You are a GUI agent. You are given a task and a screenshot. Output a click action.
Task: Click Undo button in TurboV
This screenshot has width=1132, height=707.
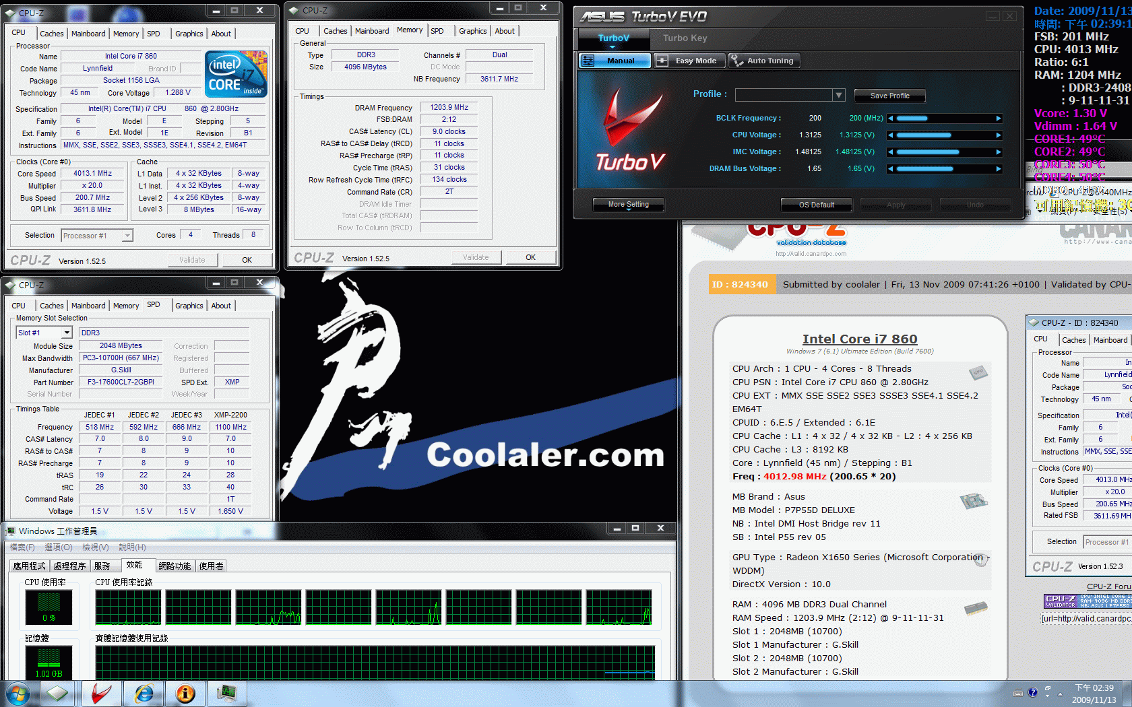[975, 205]
